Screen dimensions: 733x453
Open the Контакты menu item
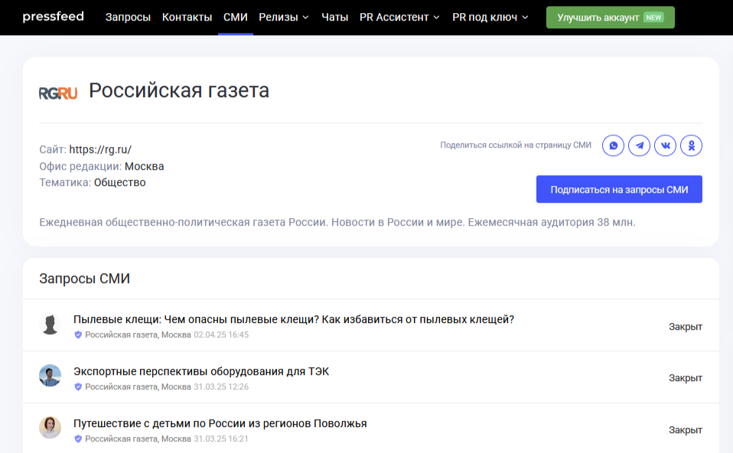[x=187, y=18]
